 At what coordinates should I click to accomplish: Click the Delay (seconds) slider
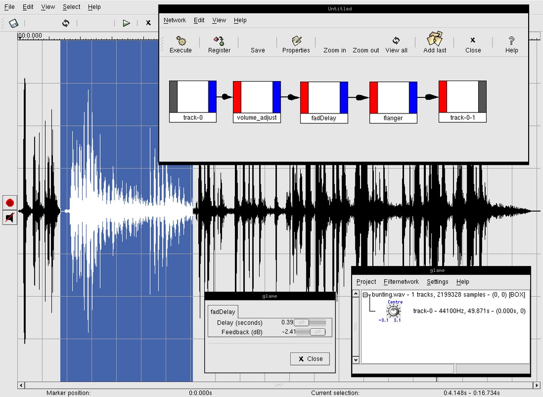[310, 322]
